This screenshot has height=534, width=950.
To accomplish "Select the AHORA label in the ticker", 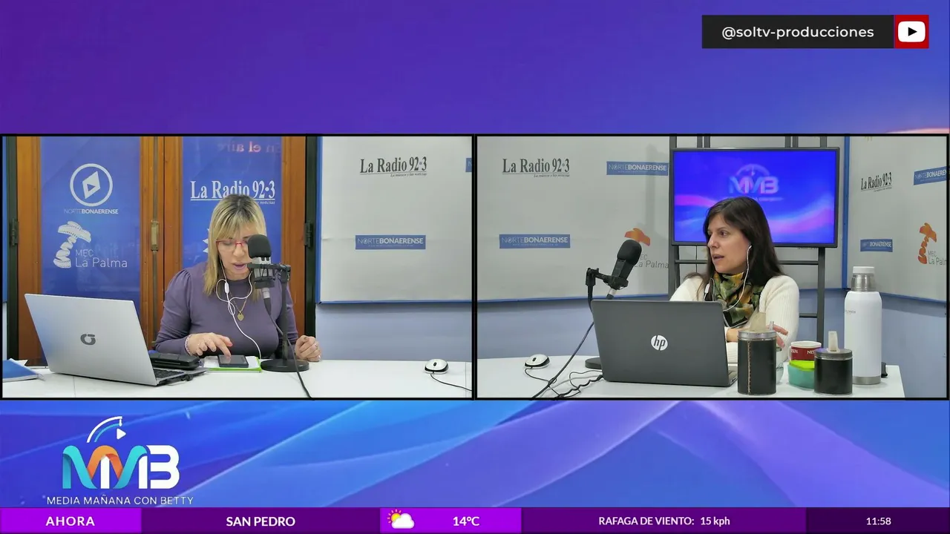I will (71, 521).
